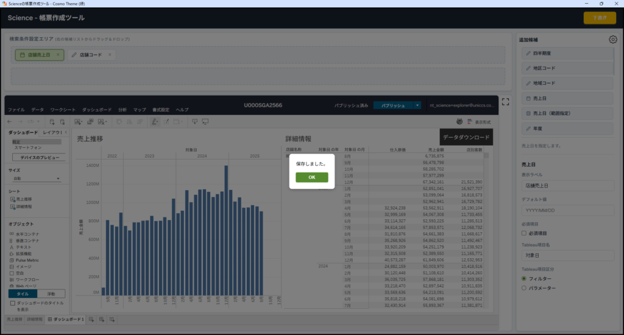Viewport: 624px width, 335px height.
Task: Click the clear sheet toolbar icon
Action: (x=102, y=122)
